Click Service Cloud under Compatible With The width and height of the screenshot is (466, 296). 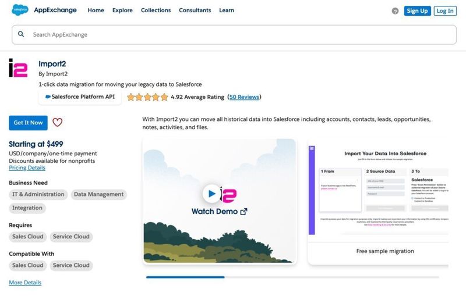pos(71,265)
